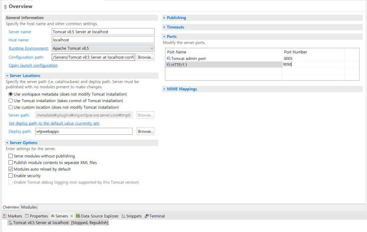Click Open launch configuration link
Image resolution: width=367 pixels, height=232 pixels.
[x=33, y=65]
